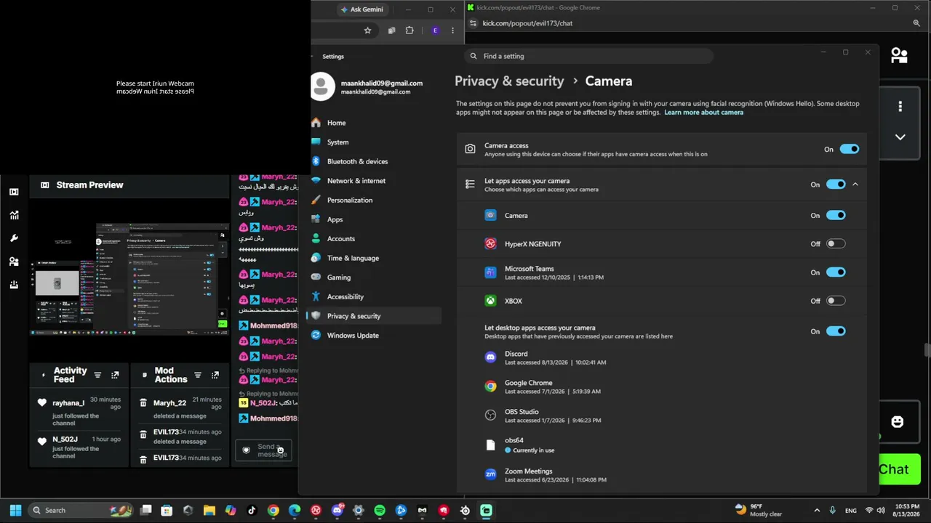Pop out the Activity Feed panel
The width and height of the screenshot is (931, 523).
[x=115, y=375]
